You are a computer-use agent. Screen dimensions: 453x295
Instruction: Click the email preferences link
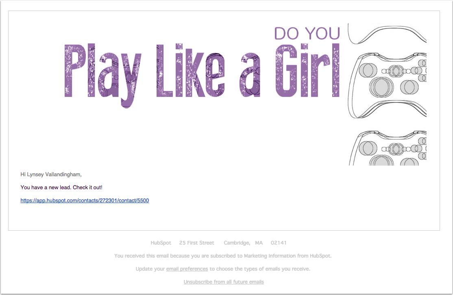click(187, 269)
